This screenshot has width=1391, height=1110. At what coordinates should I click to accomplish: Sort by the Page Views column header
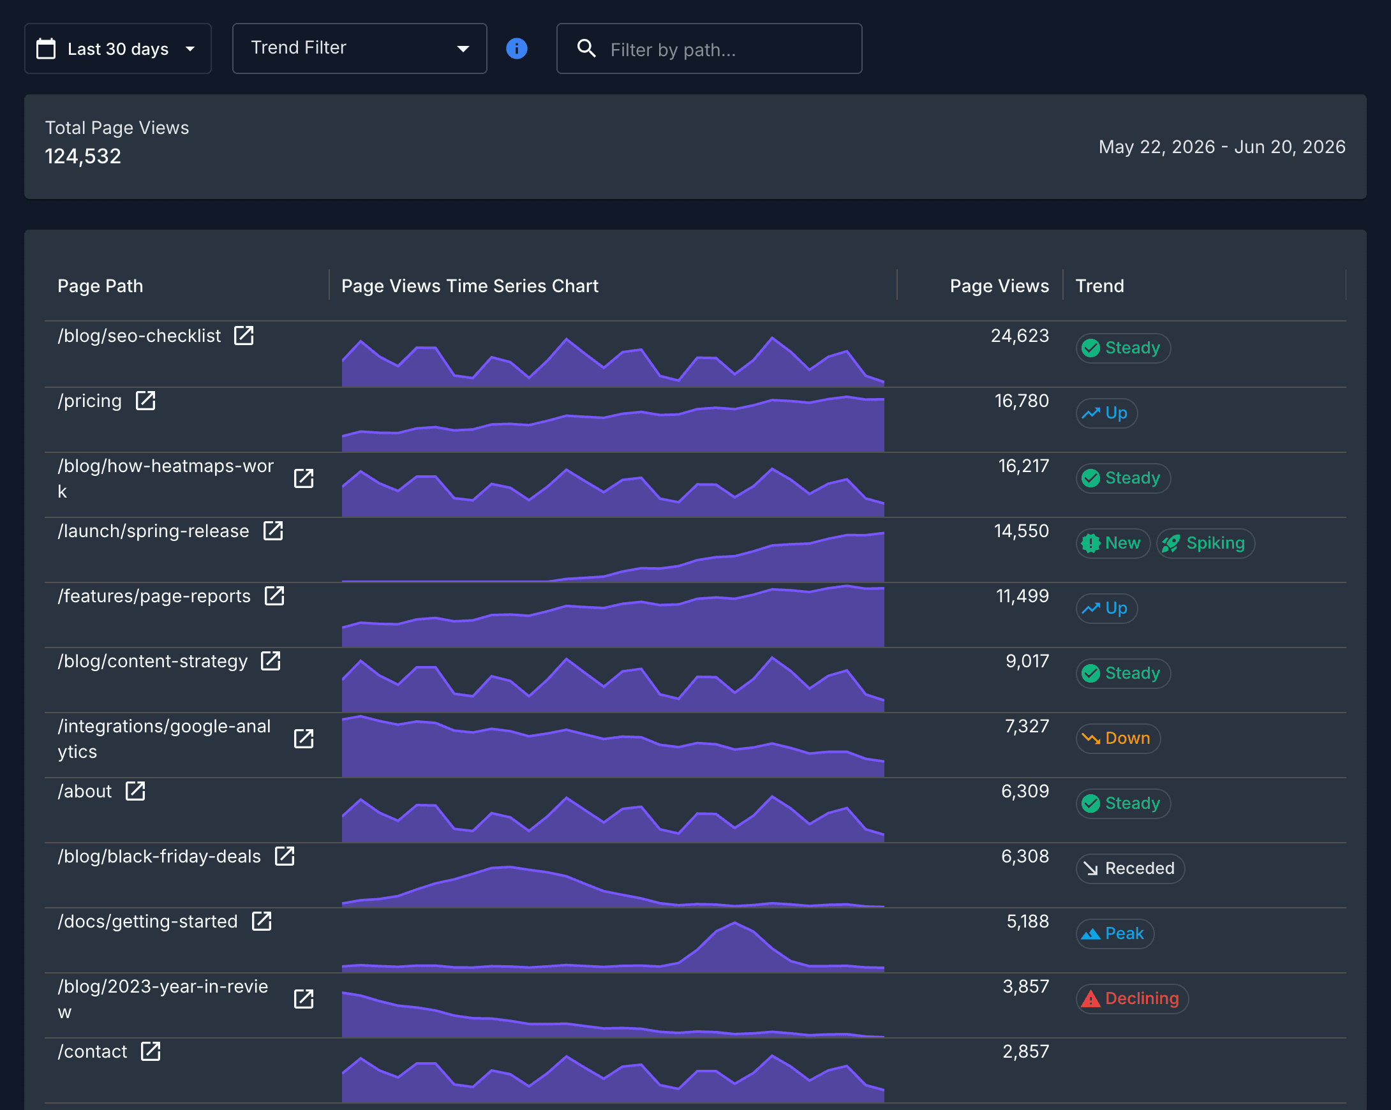pos(999,286)
